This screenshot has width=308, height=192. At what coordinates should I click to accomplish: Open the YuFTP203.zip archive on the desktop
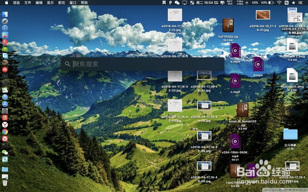pyautogui.click(x=228, y=25)
